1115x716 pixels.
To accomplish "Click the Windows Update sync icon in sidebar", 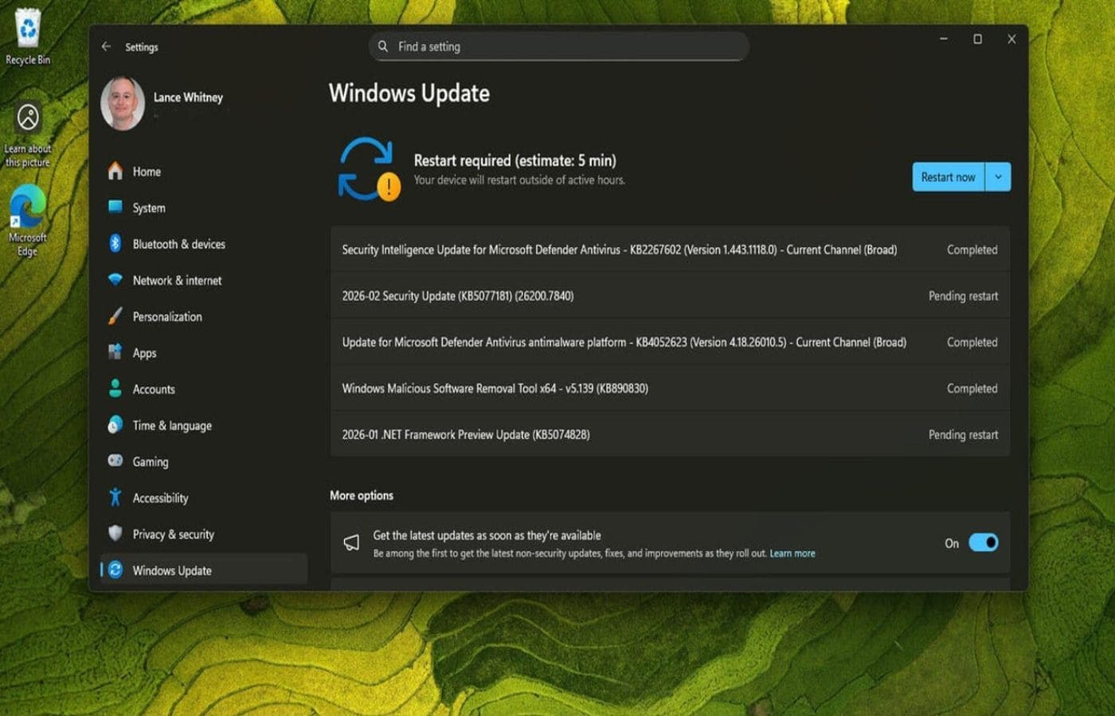I will 115,570.
